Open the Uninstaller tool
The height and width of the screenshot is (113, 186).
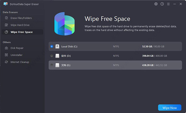tap(23, 55)
